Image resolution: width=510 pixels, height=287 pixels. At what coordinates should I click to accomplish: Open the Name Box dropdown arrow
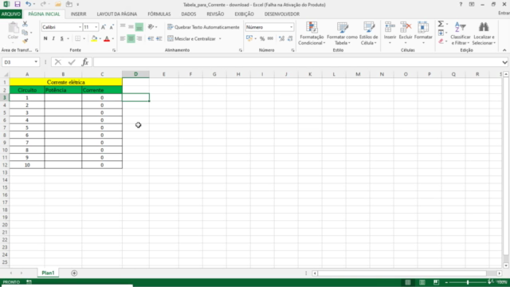click(36, 62)
